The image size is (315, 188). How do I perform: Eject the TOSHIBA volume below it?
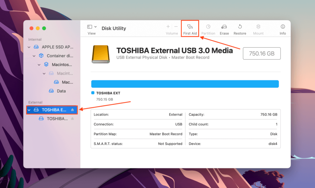[72, 118]
